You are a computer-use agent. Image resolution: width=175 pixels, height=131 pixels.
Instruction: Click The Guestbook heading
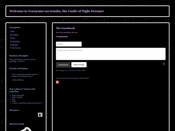(65, 28)
